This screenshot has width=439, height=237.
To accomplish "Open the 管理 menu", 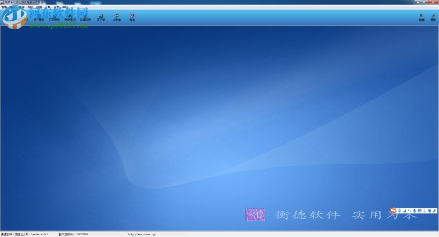I will [x=4, y=7].
